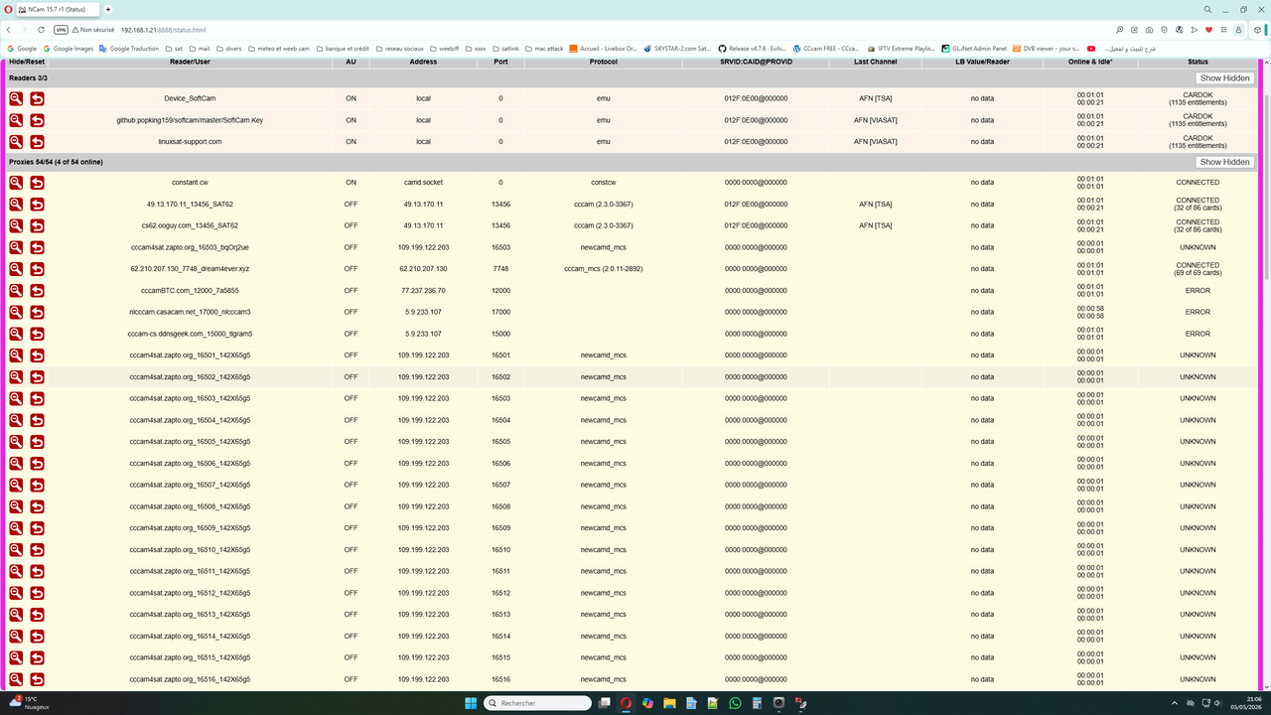Image resolution: width=1271 pixels, height=715 pixels.
Task: Show hidden readers with Show Hidden button
Action: click(x=1224, y=77)
